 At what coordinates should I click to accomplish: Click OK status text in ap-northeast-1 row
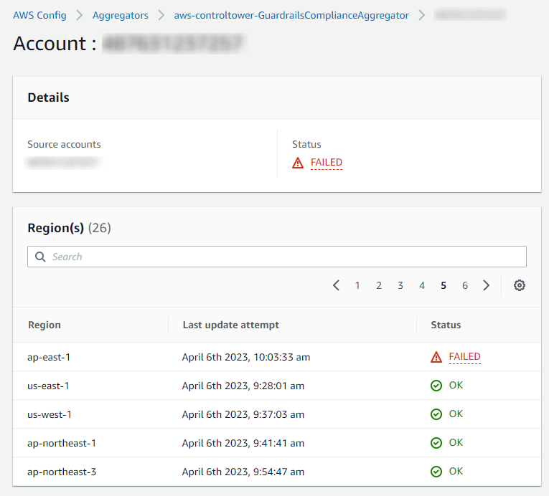(456, 442)
